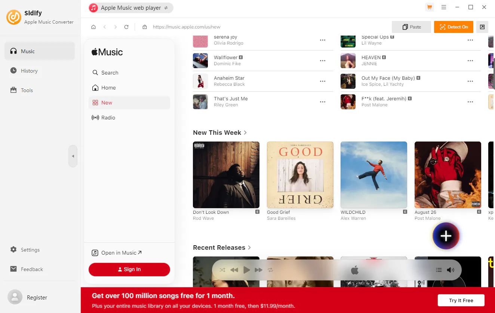Open more options for That's Just Me
The height and width of the screenshot is (313, 495).
322,102
